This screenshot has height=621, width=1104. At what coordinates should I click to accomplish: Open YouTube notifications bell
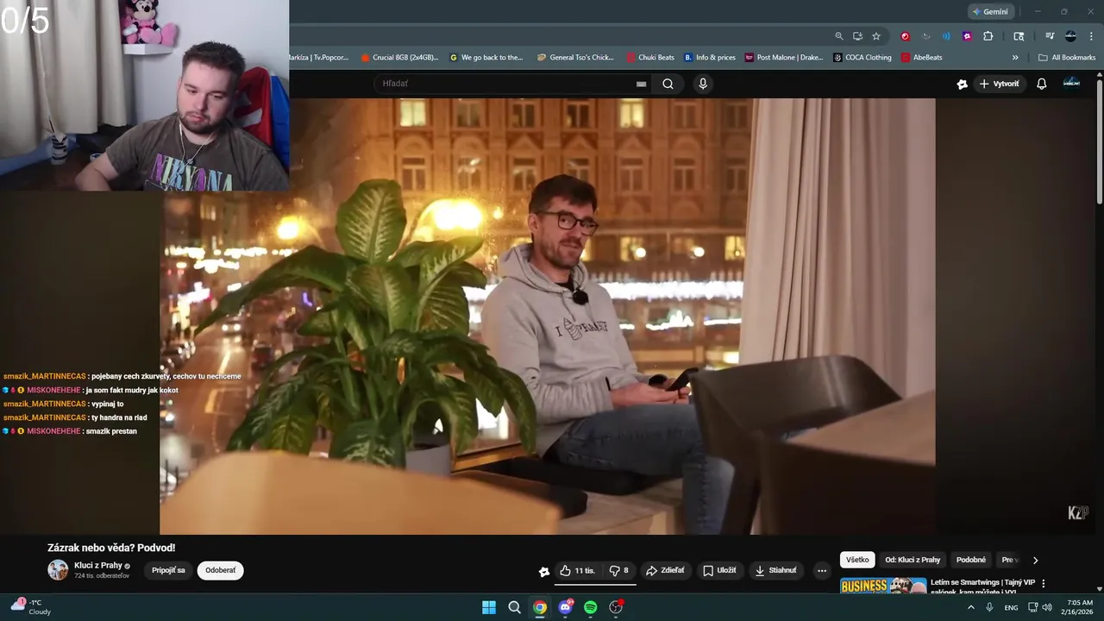click(x=1041, y=84)
